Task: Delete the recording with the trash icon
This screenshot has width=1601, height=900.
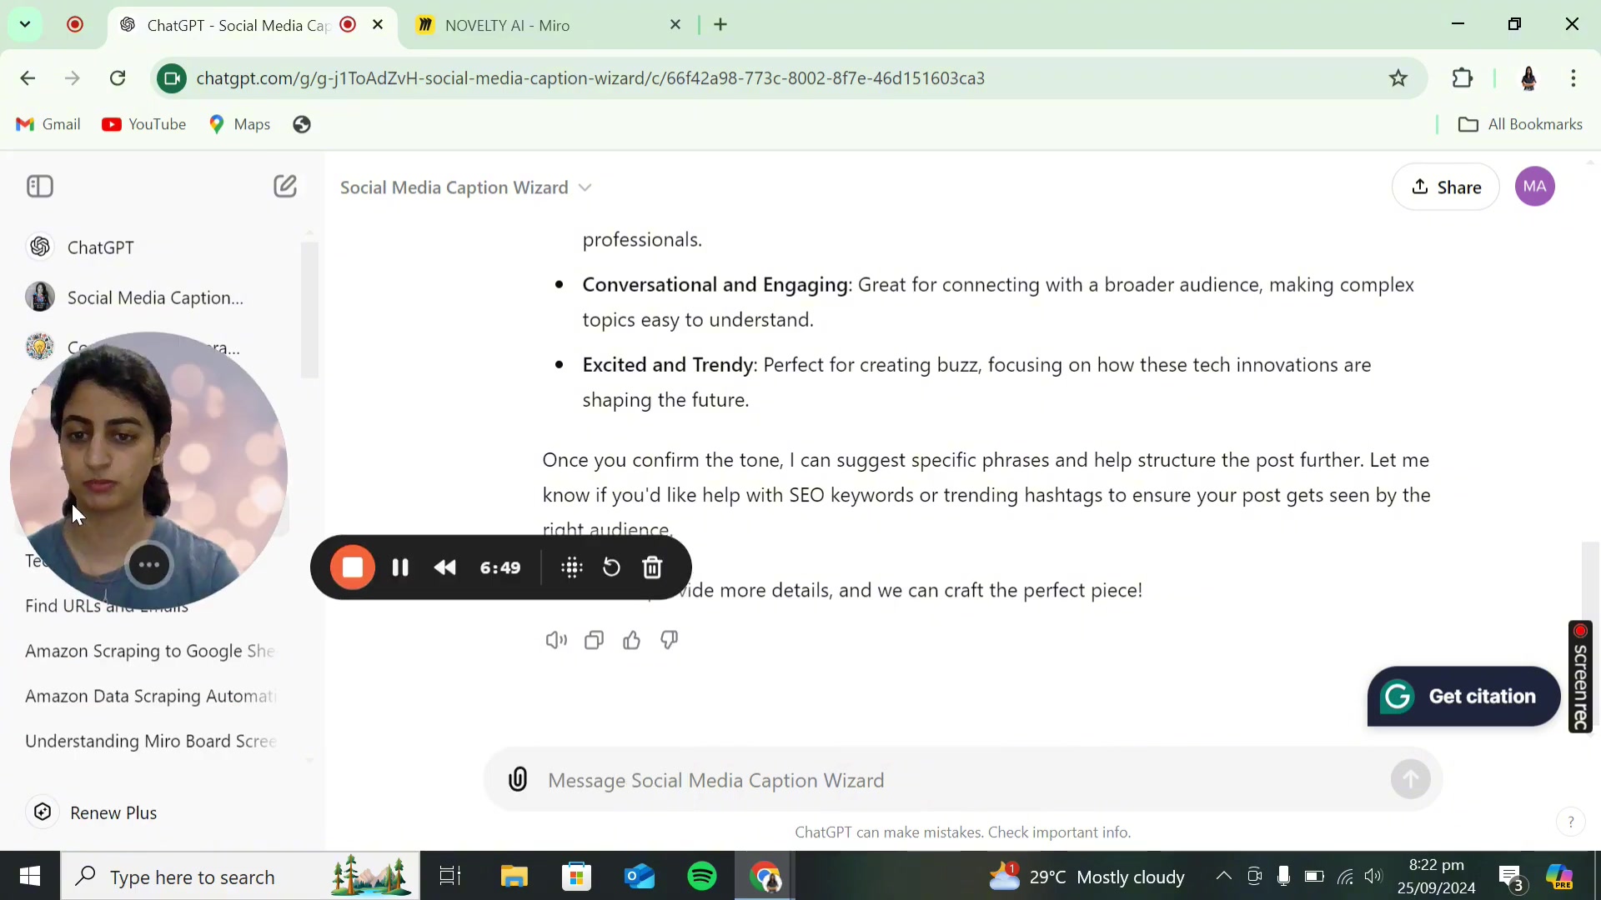Action: (x=652, y=567)
